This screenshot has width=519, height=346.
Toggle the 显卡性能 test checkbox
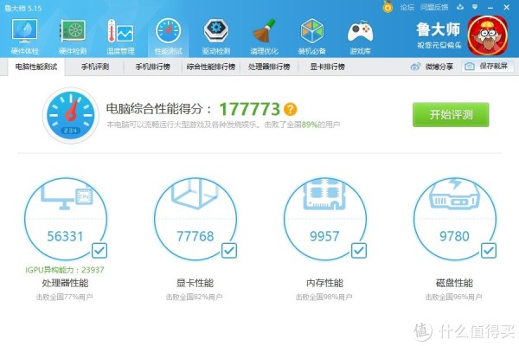(229, 251)
